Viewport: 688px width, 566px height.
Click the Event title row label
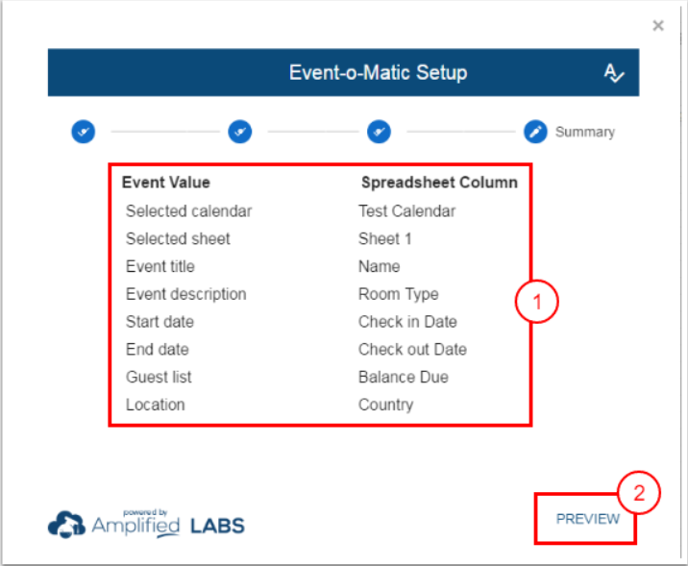pyautogui.click(x=160, y=266)
